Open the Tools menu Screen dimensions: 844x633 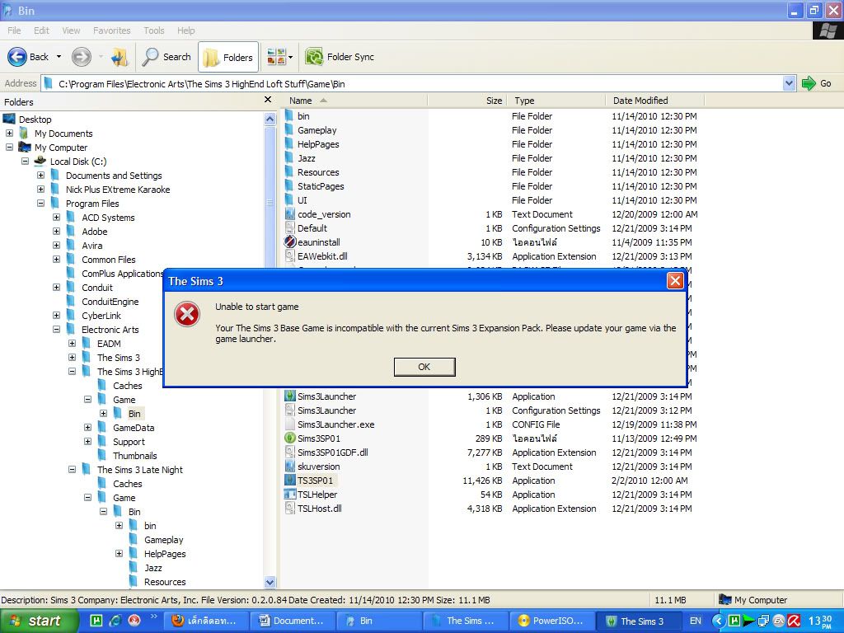pyautogui.click(x=154, y=30)
